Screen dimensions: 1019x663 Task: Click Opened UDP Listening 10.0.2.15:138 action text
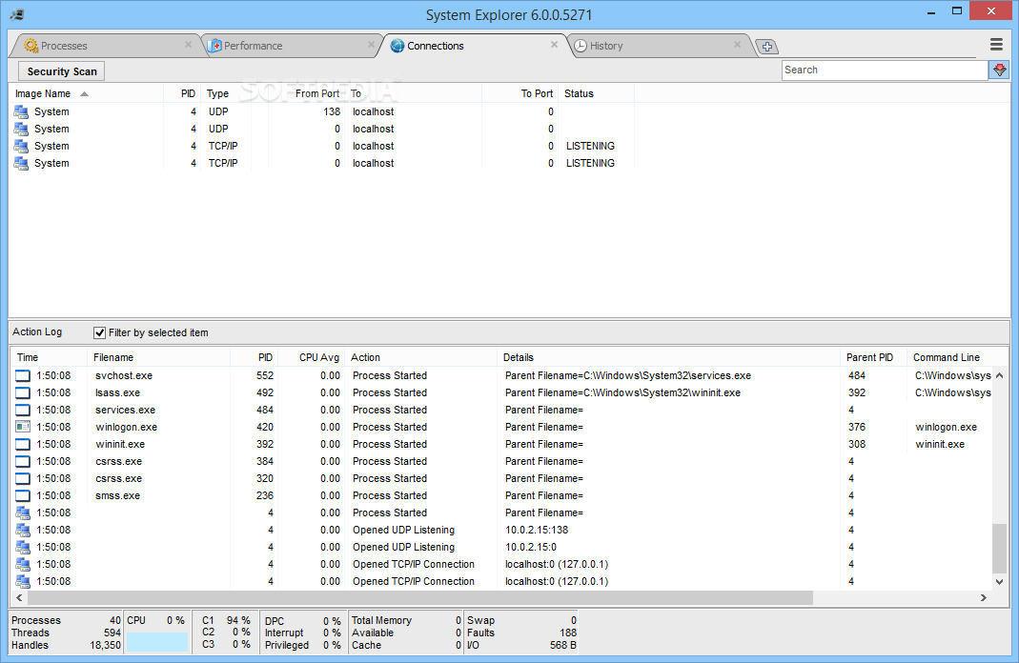click(403, 530)
